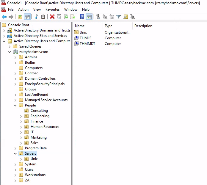Expand the Contoso OU

point(15,73)
